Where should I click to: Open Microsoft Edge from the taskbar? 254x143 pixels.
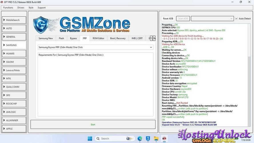[140, 139]
